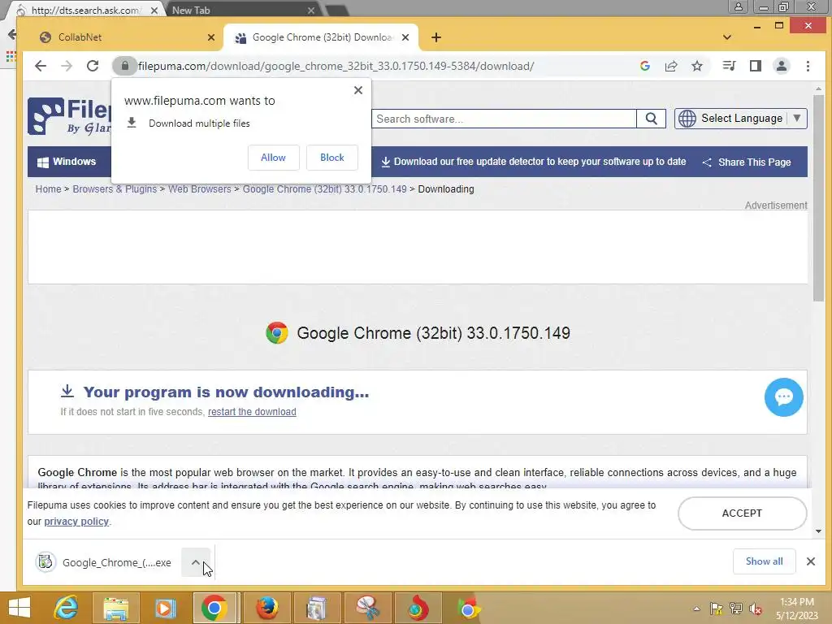
Task: Click Download our free update detector link
Action: pos(534,162)
